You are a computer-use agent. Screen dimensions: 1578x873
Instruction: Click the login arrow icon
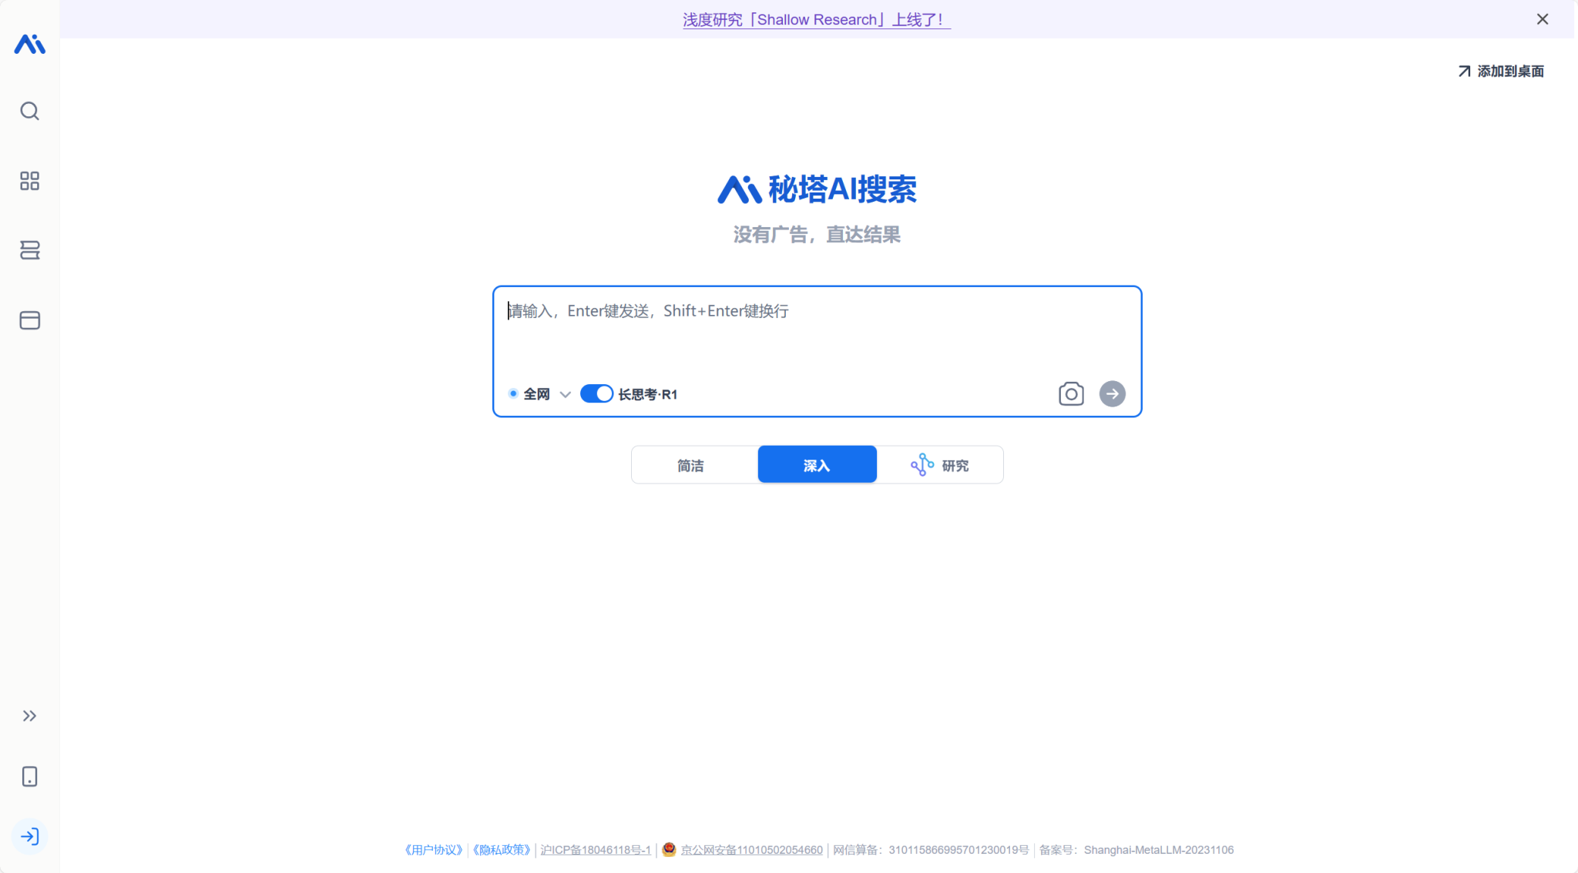pyautogui.click(x=30, y=836)
